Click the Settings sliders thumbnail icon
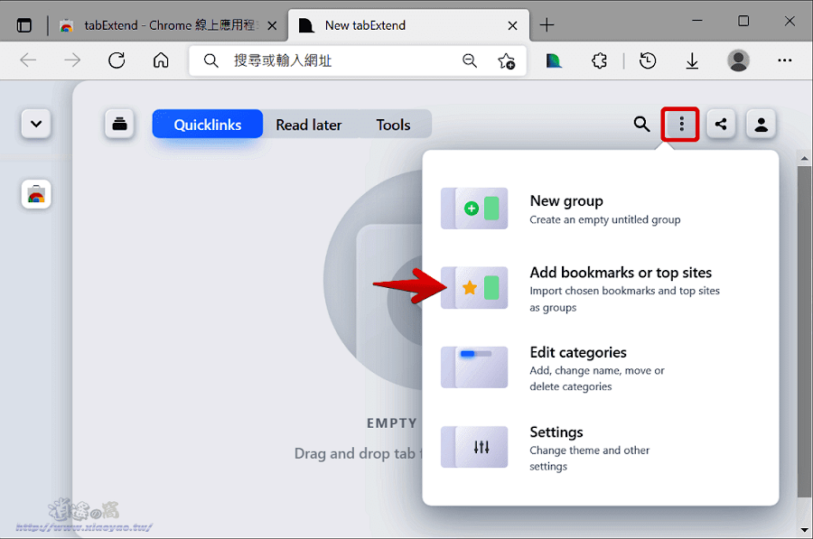Image resolution: width=813 pixels, height=539 pixels. tap(474, 447)
